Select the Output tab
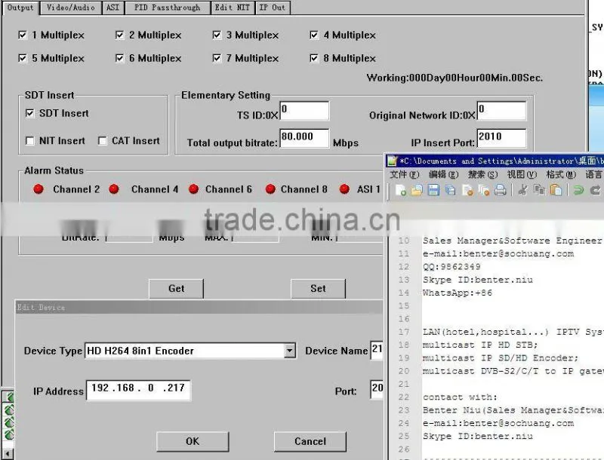Image resolution: width=604 pixels, height=460 pixels. (x=20, y=8)
